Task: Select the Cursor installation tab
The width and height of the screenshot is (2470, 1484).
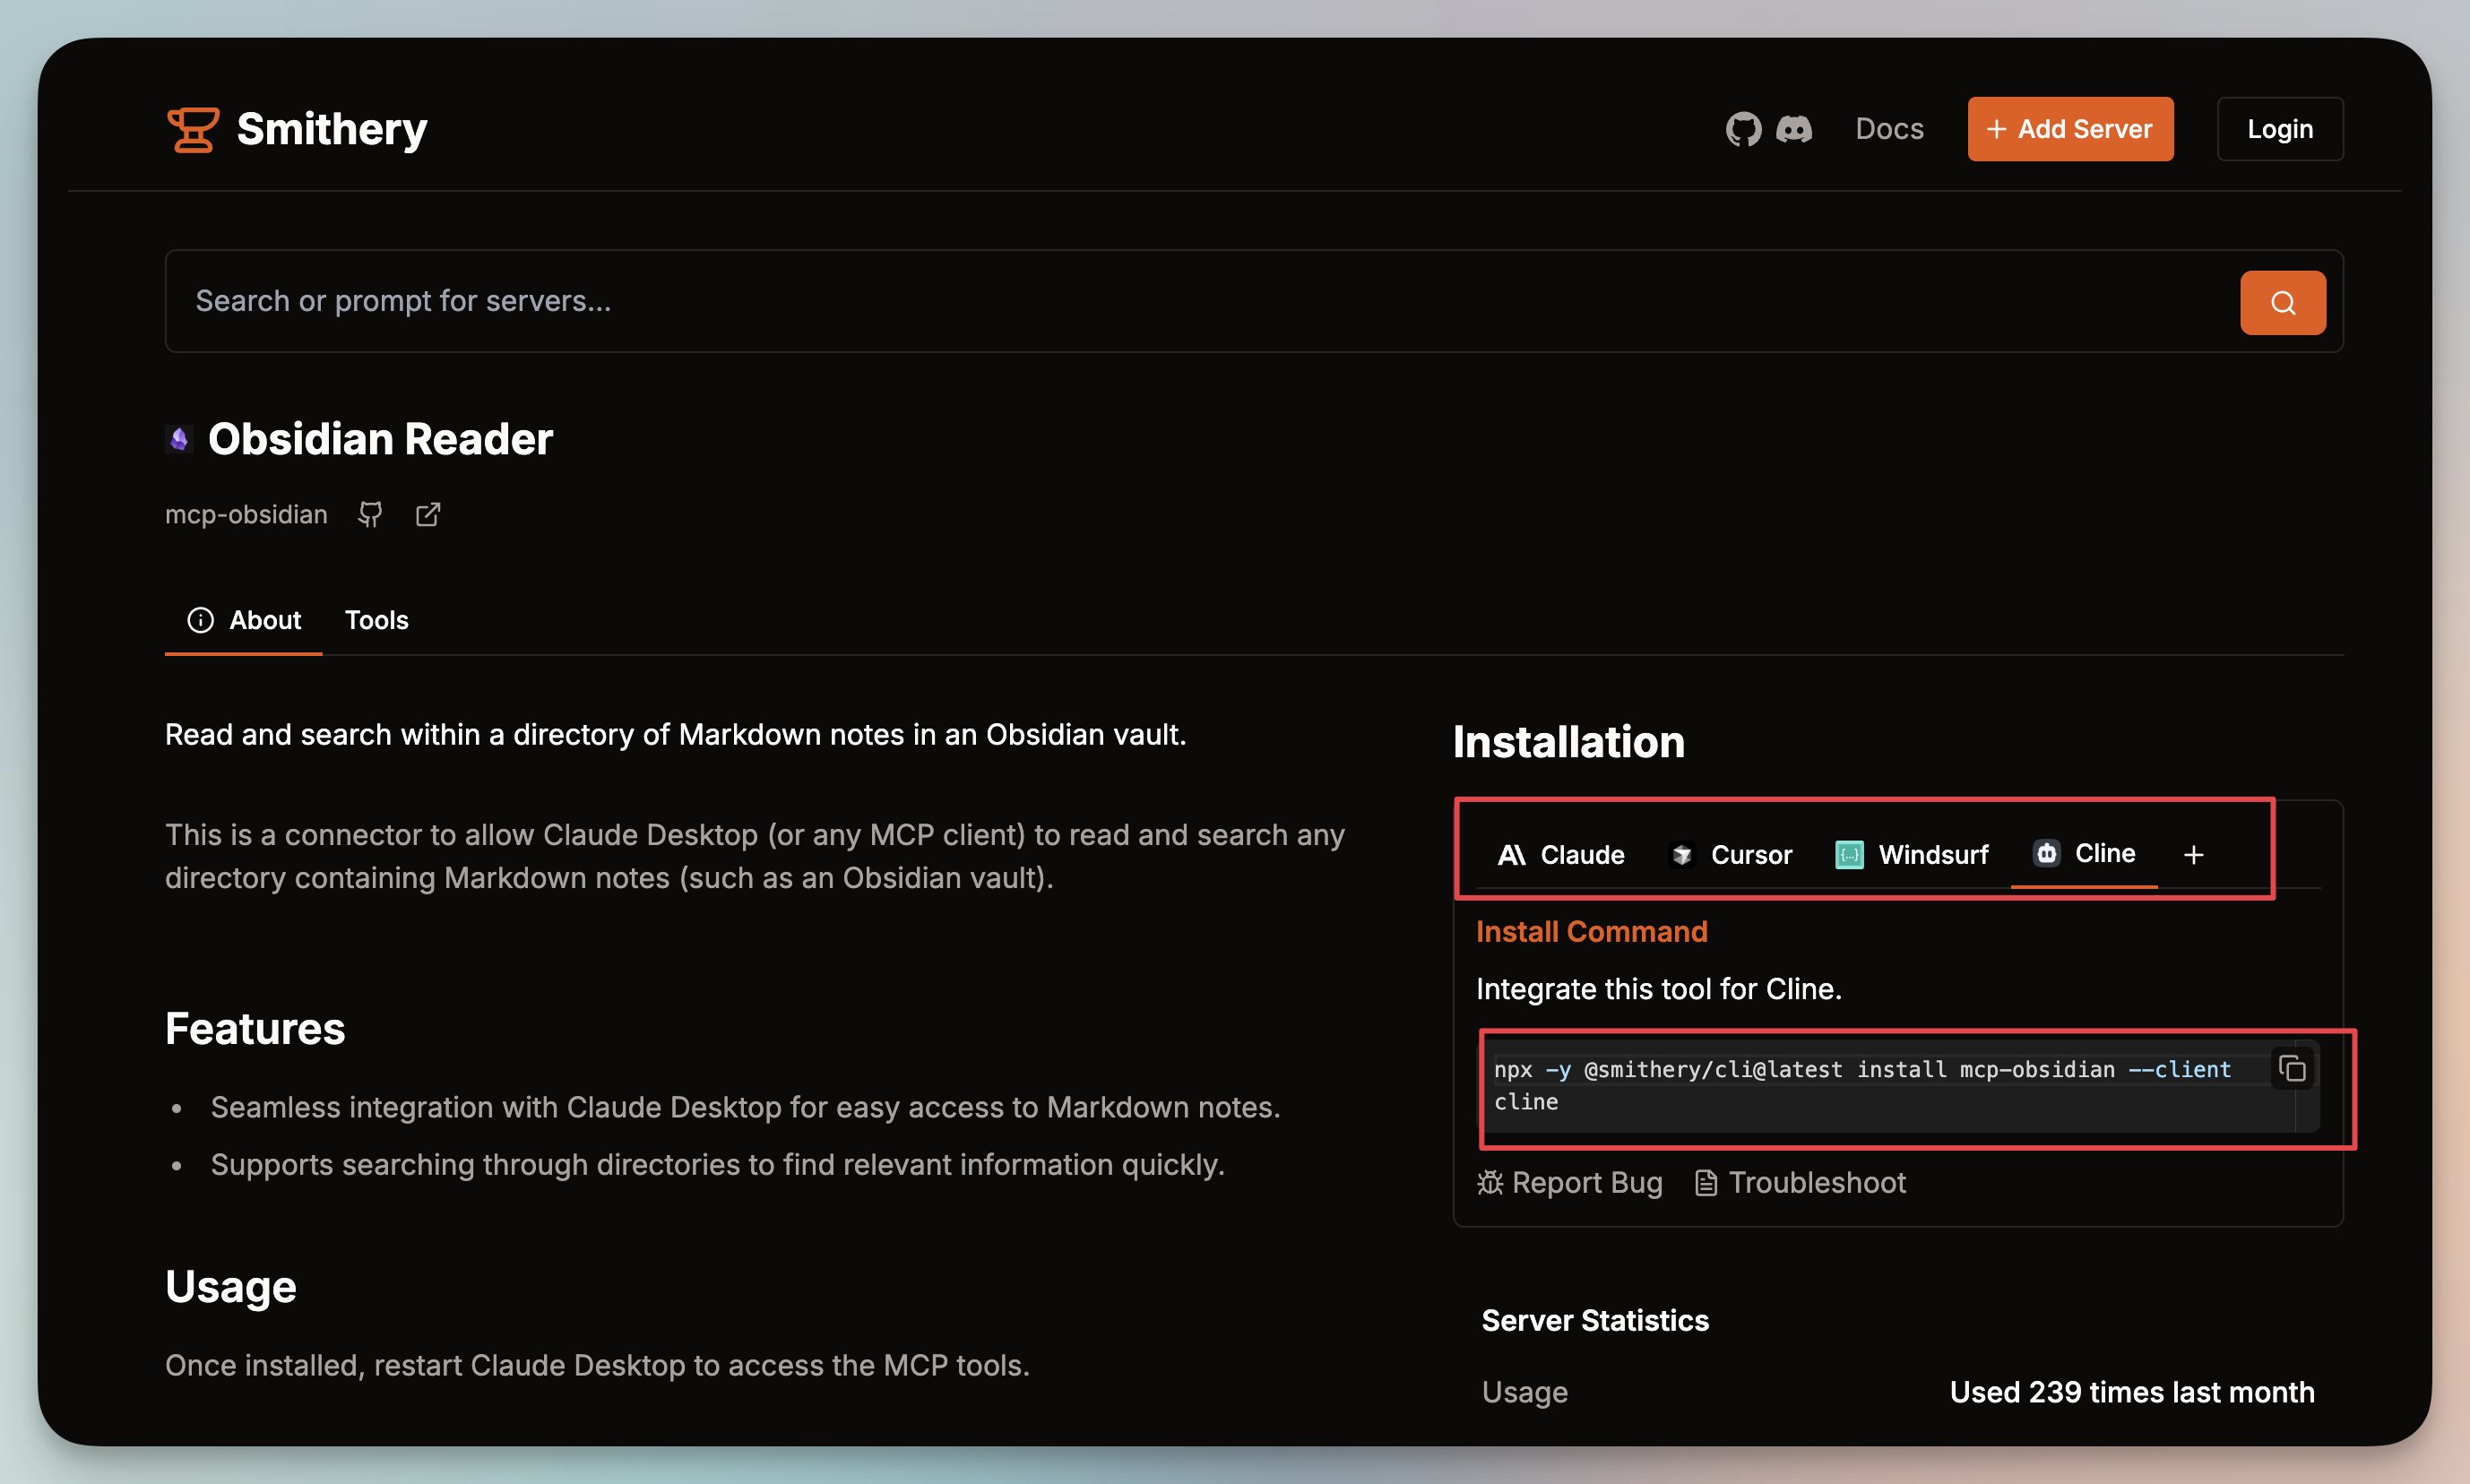Action: (x=1731, y=855)
